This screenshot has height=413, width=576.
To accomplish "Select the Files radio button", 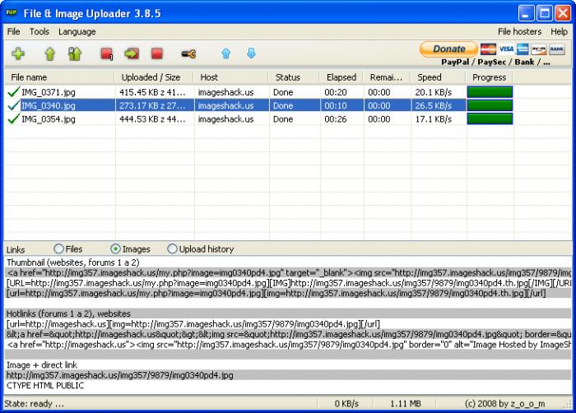I will pyautogui.click(x=58, y=248).
